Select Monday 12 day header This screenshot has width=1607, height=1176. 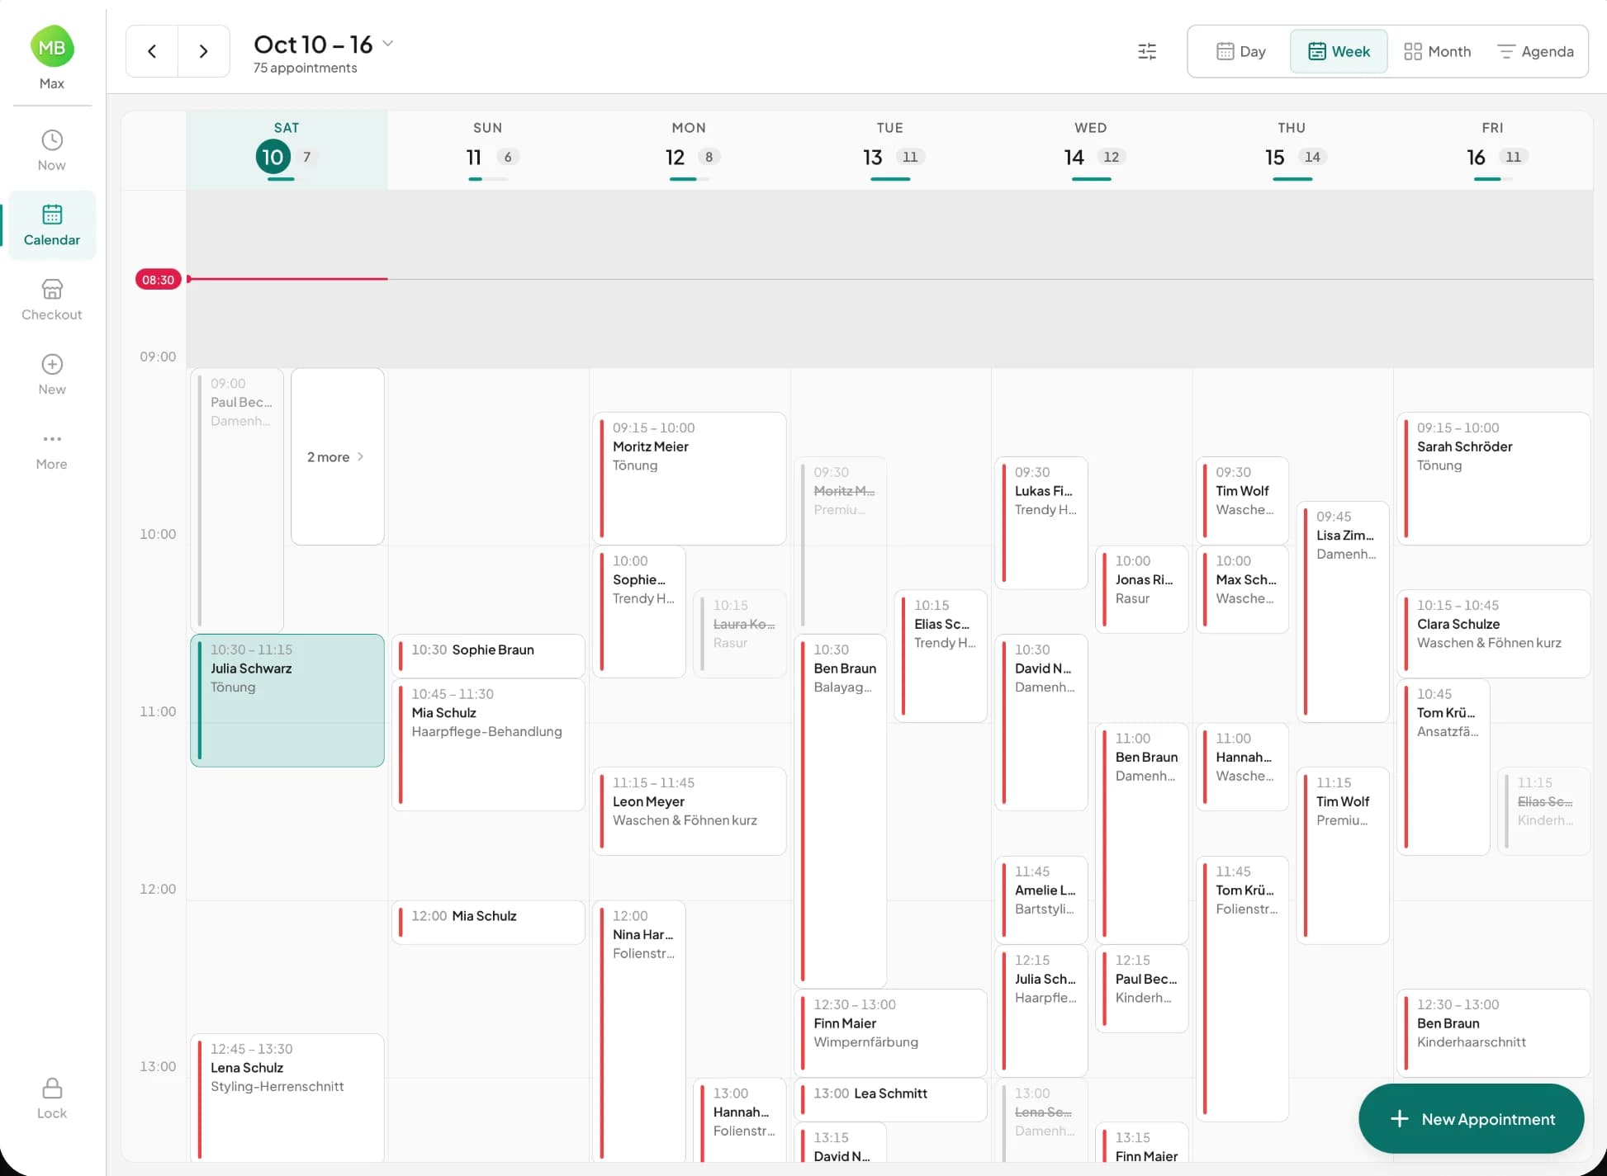point(689,150)
